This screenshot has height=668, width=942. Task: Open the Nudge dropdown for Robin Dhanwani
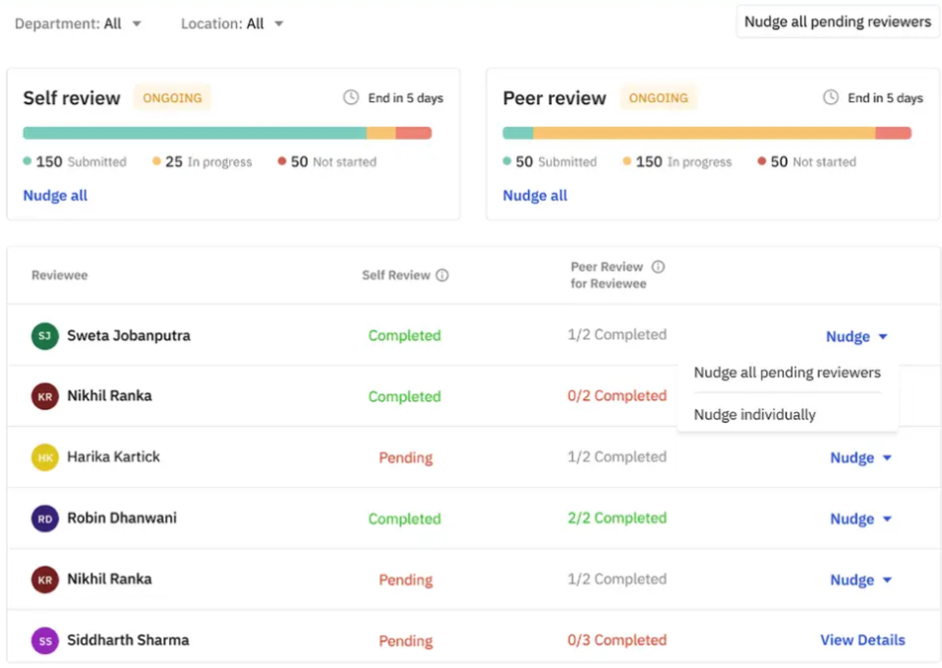point(860,518)
